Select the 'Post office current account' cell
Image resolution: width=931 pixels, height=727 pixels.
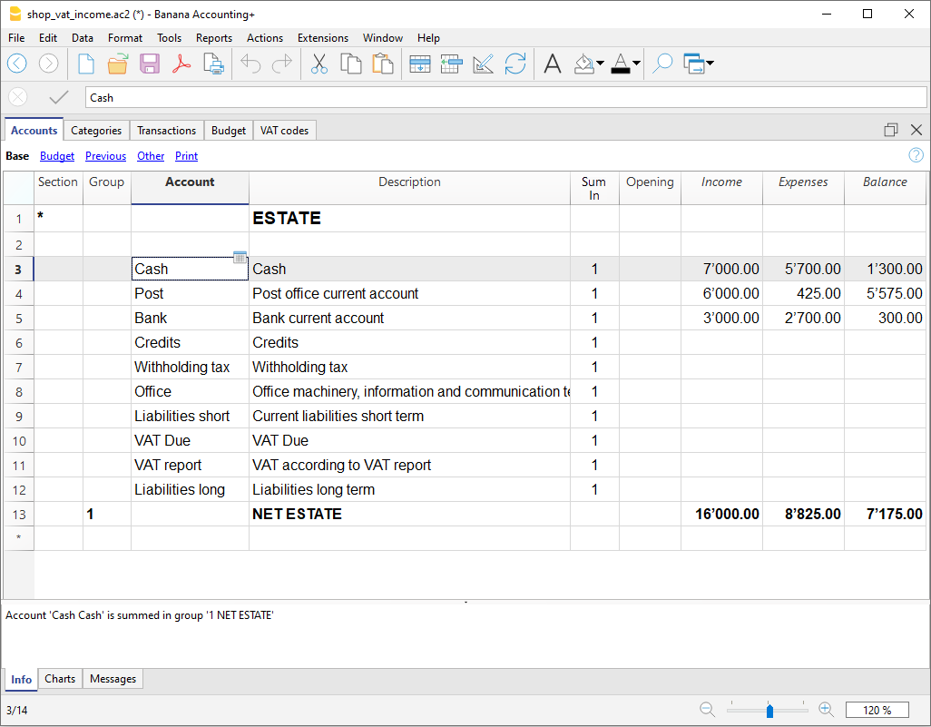(x=409, y=293)
